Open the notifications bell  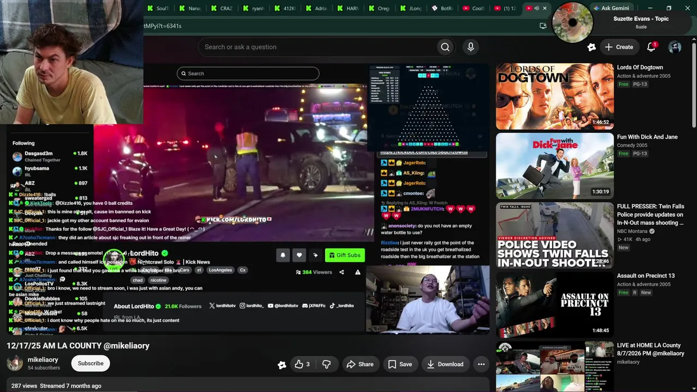(x=651, y=47)
